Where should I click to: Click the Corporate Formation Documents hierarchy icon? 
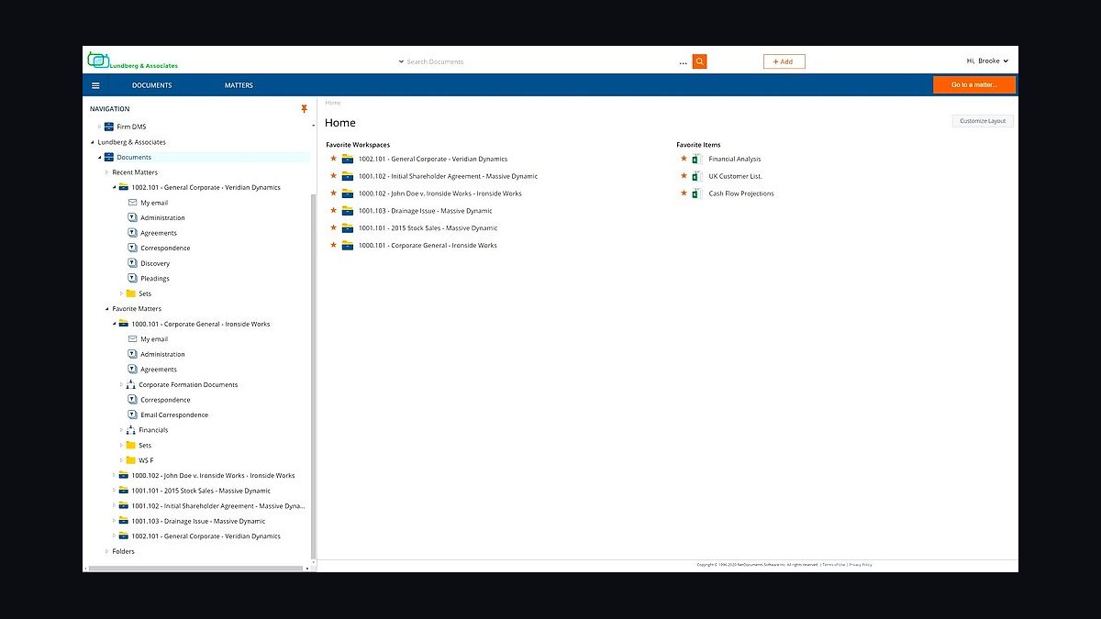(x=130, y=385)
